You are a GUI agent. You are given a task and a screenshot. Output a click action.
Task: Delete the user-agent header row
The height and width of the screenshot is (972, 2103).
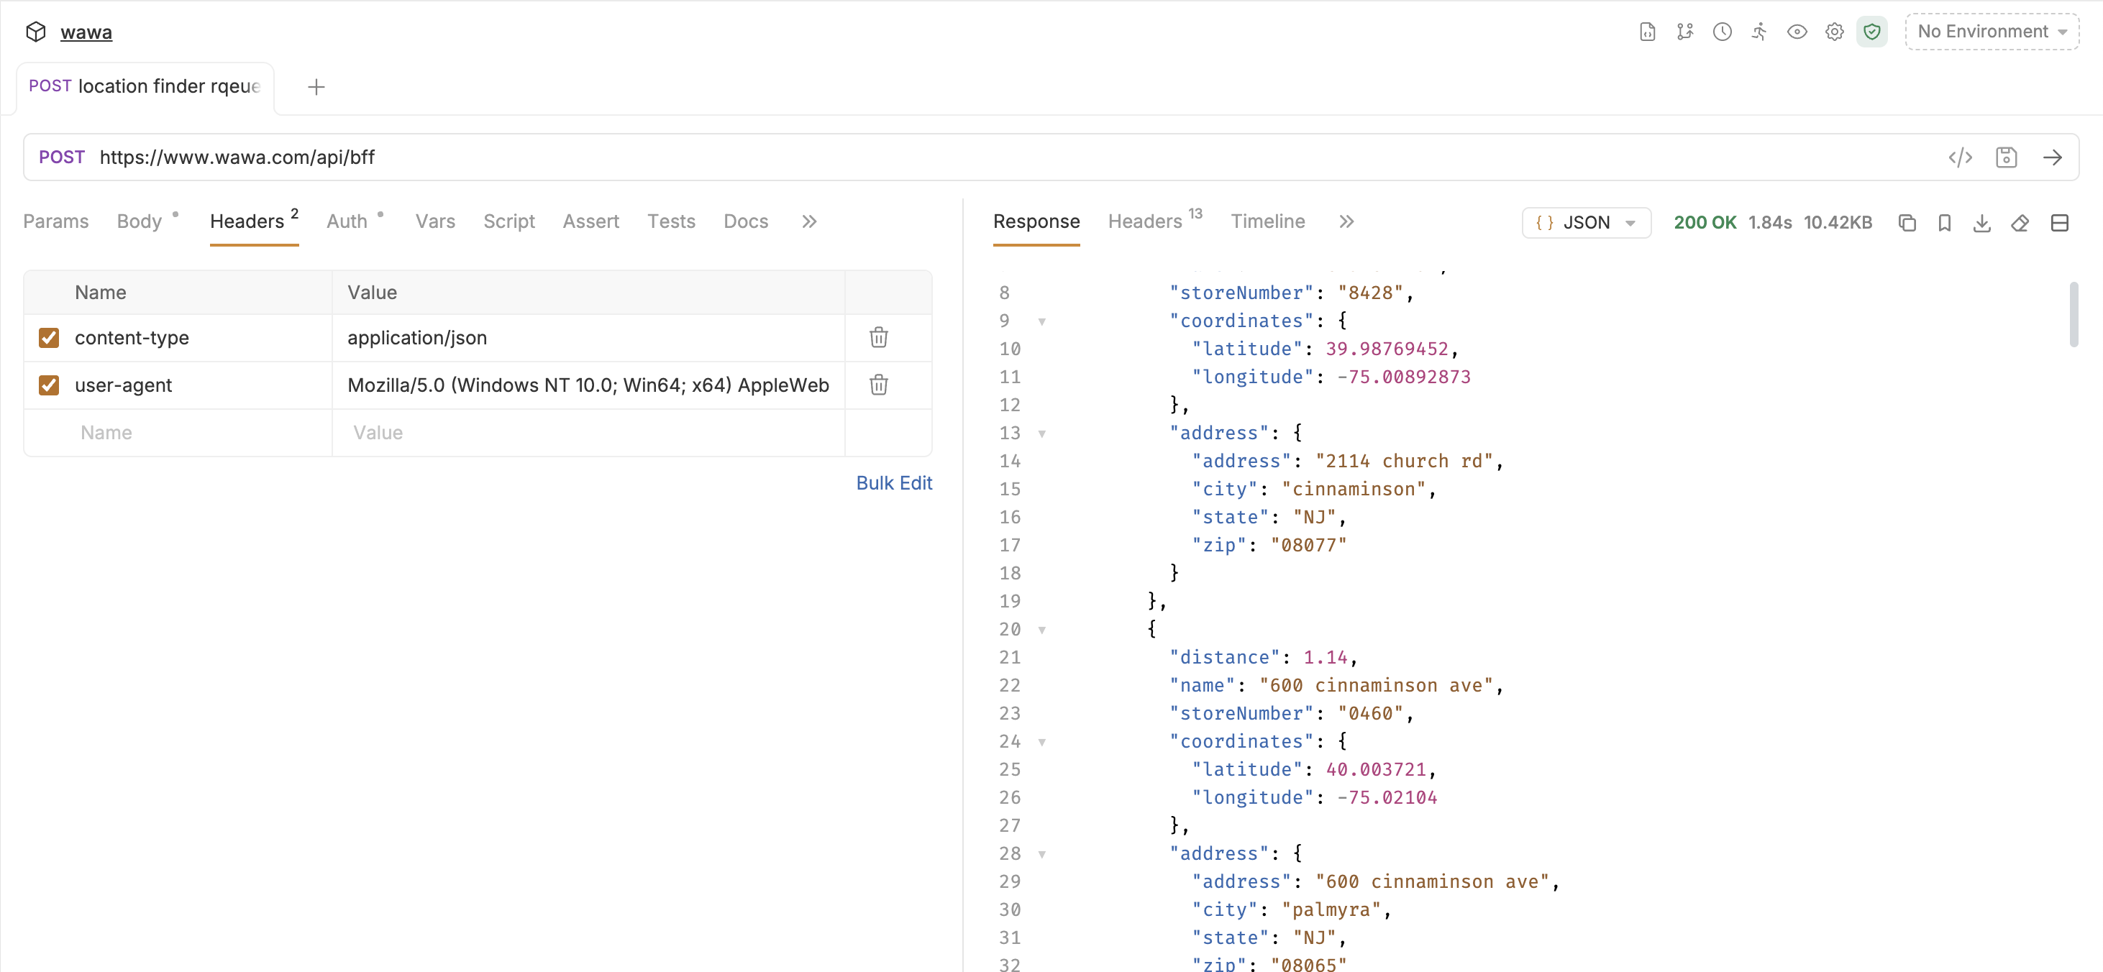[x=878, y=385]
